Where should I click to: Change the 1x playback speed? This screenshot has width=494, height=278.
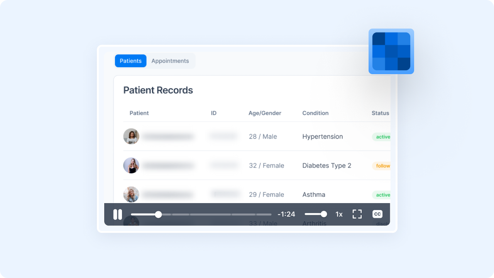pyautogui.click(x=339, y=214)
